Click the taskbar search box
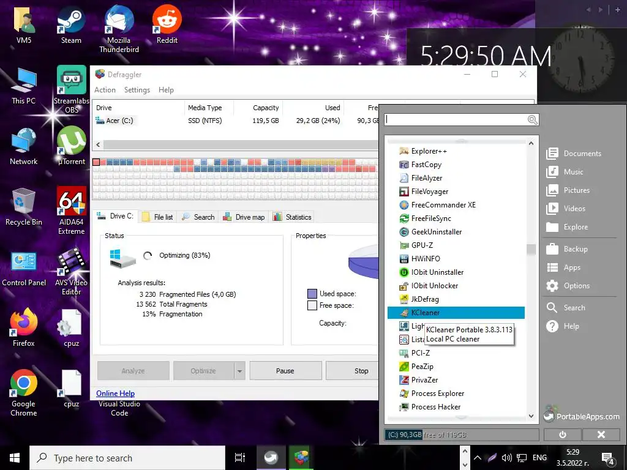 (x=127, y=458)
